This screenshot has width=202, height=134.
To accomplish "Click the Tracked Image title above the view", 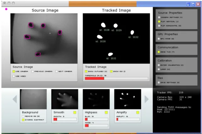I will click(x=116, y=10).
